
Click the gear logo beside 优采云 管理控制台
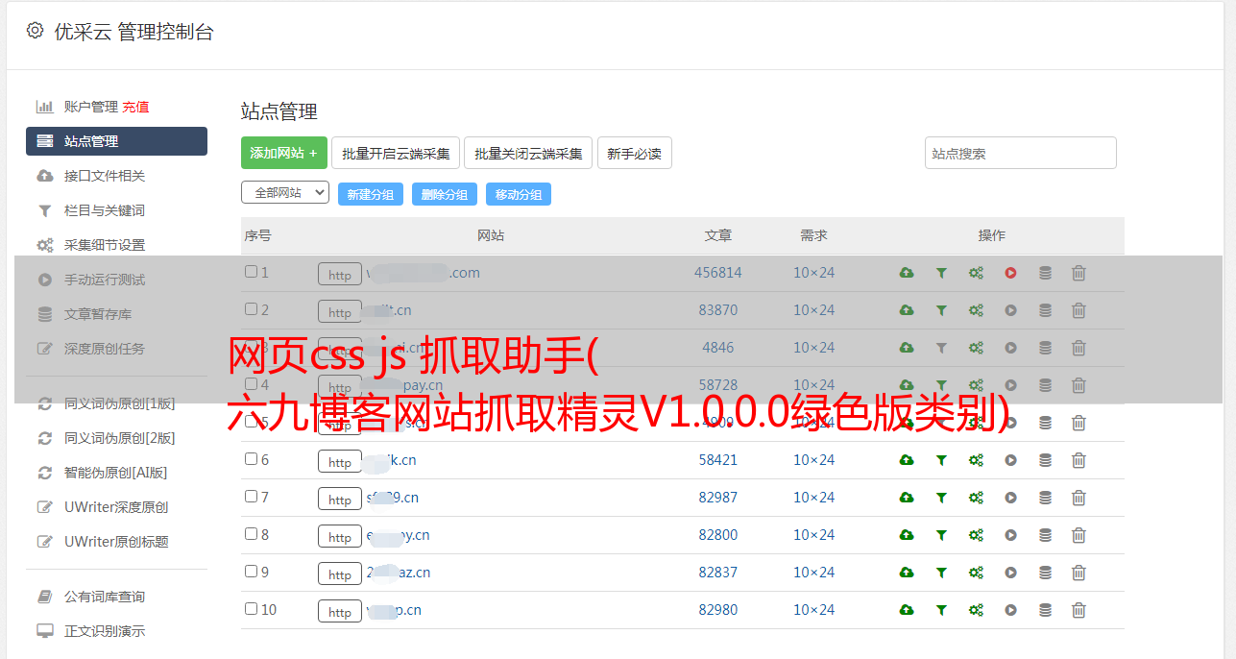click(36, 31)
